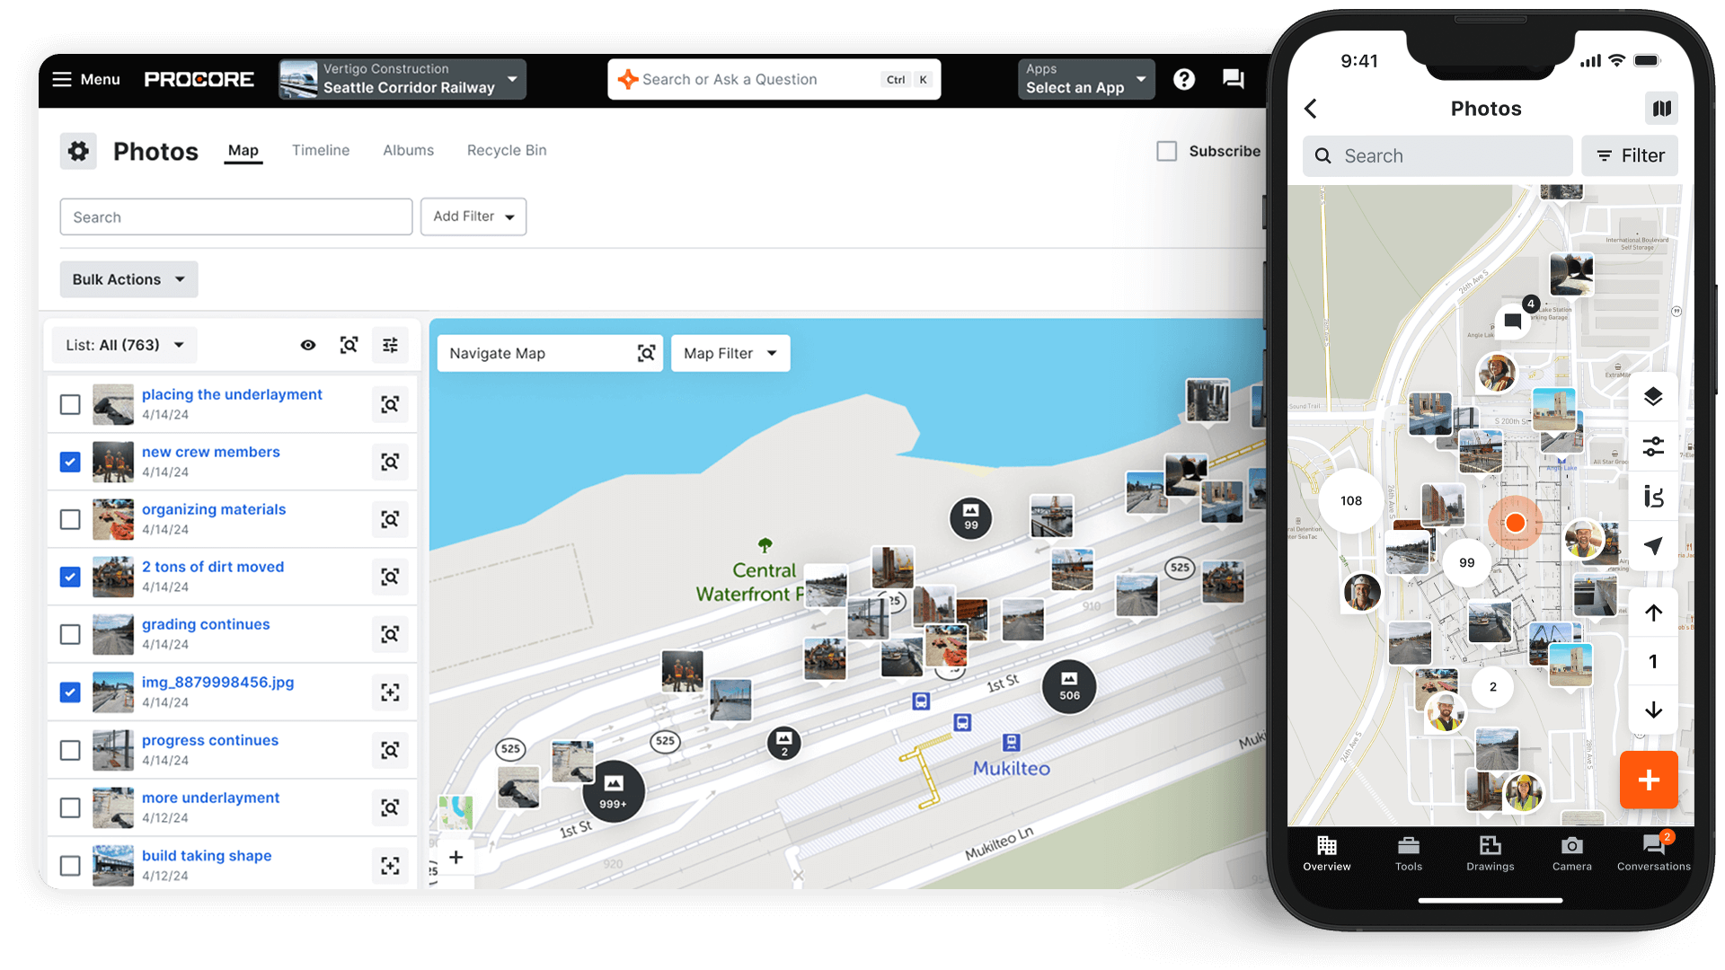Open the Map Filter dropdown on map
This screenshot has height=970, width=1725.
pyautogui.click(x=728, y=352)
